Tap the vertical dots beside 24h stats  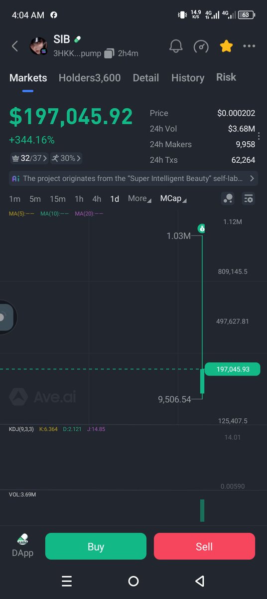point(259,136)
